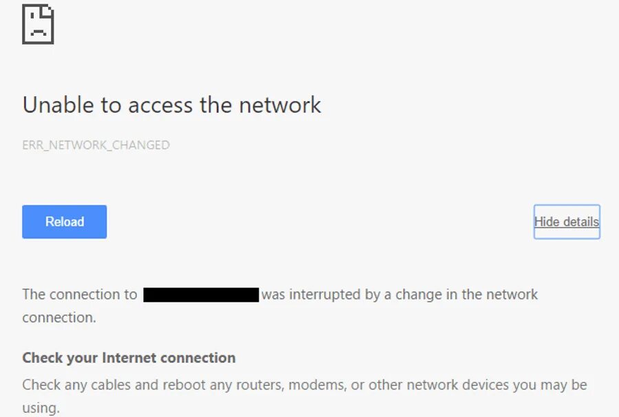Click 'in the network' near the line end
This screenshot has width=619, height=417.
tap(492, 295)
